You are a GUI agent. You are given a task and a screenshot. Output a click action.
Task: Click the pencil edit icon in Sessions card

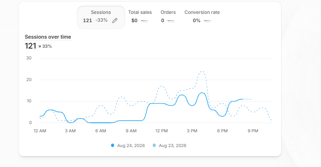[115, 20]
